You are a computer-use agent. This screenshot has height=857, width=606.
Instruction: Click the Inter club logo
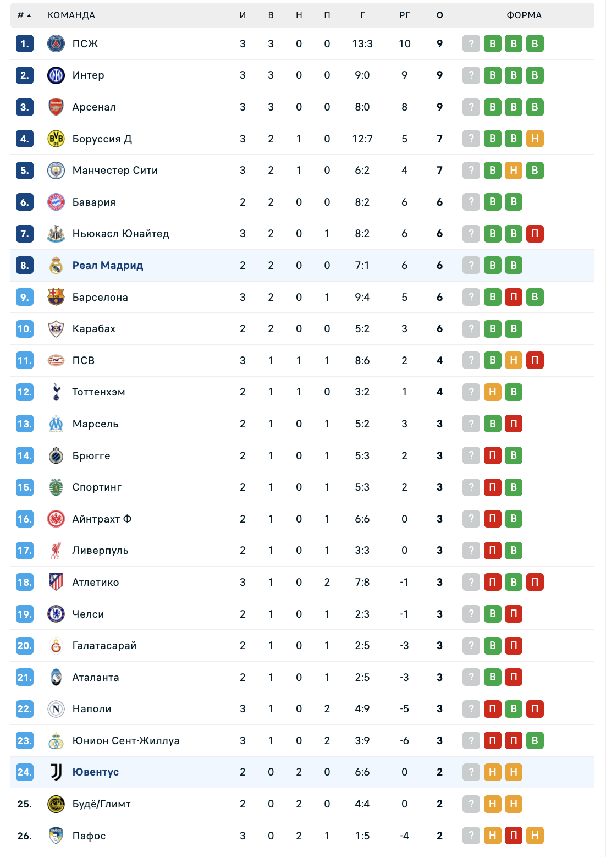(56, 75)
